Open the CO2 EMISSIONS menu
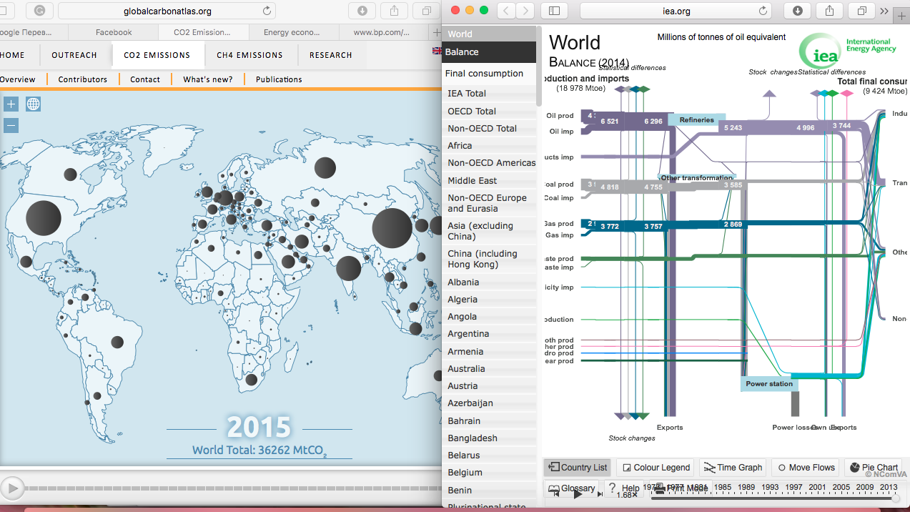 point(157,55)
